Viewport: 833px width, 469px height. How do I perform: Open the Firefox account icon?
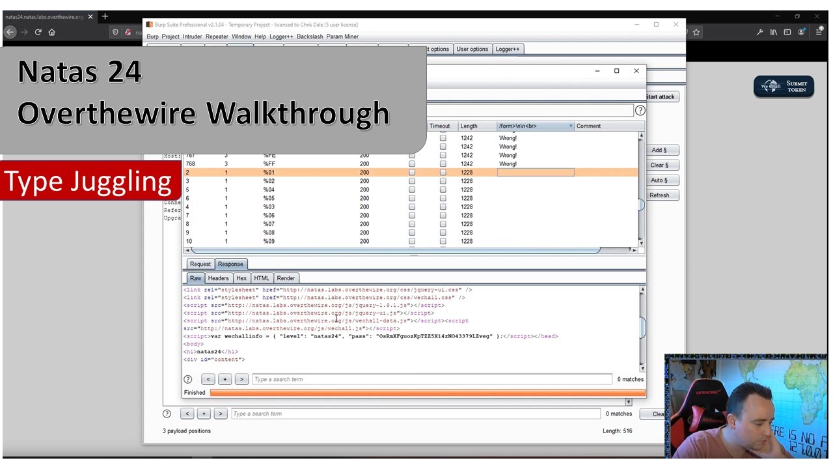click(x=802, y=32)
